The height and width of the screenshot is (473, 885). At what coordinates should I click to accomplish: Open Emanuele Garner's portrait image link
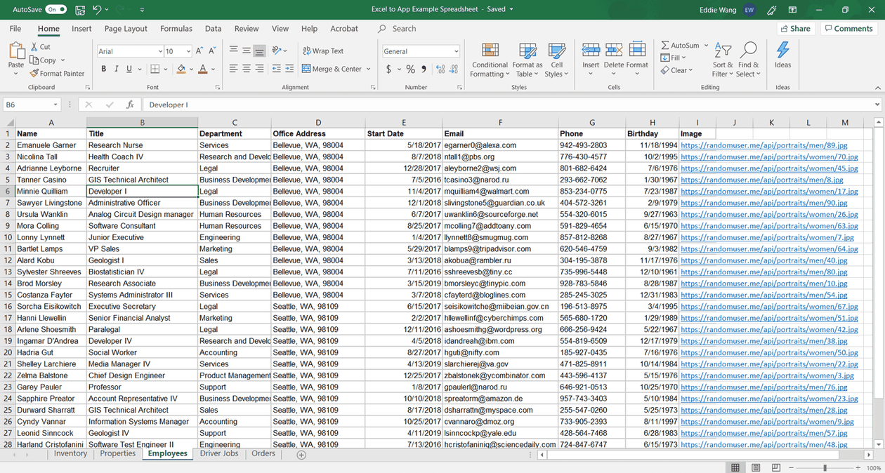pos(763,145)
